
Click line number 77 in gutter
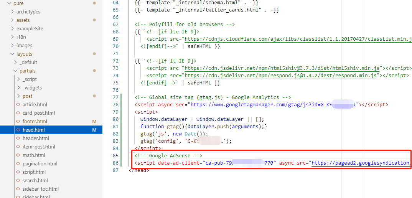pos(115,97)
